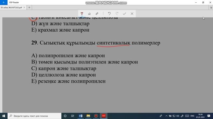Open the battery status tray icon
The width and height of the screenshot is (213, 119).
tap(170, 116)
